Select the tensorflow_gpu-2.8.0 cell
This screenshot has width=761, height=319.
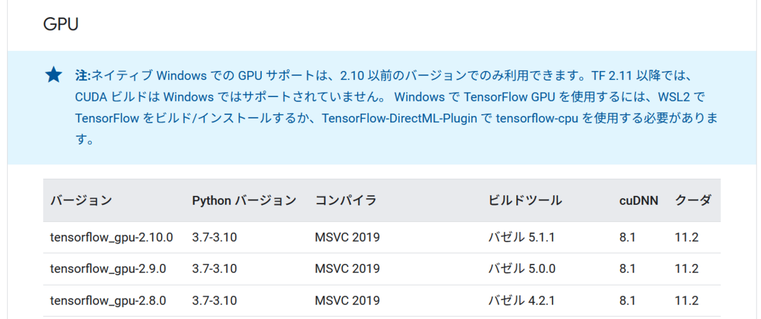click(x=108, y=301)
